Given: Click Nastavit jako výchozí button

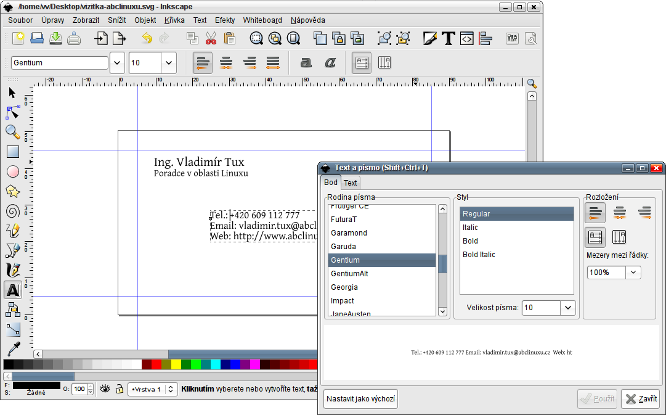Looking at the screenshot, I should tap(360, 399).
